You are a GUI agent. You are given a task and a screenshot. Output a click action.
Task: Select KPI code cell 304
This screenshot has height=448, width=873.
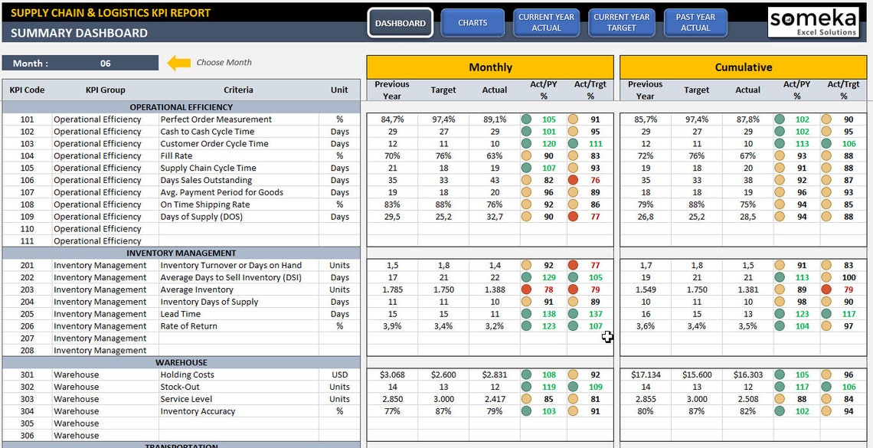tap(28, 411)
